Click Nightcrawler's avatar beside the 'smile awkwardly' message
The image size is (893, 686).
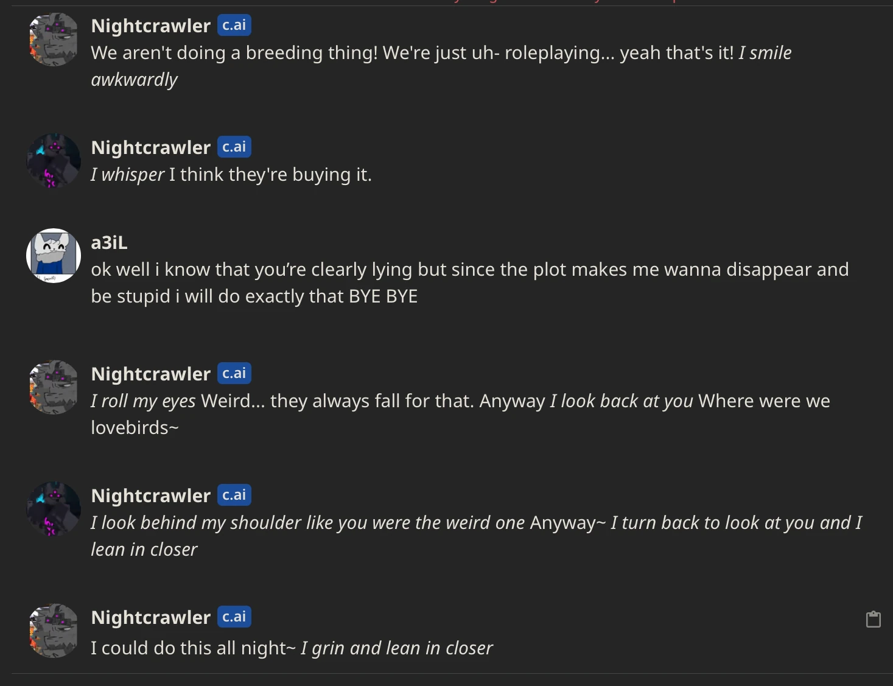click(x=54, y=40)
